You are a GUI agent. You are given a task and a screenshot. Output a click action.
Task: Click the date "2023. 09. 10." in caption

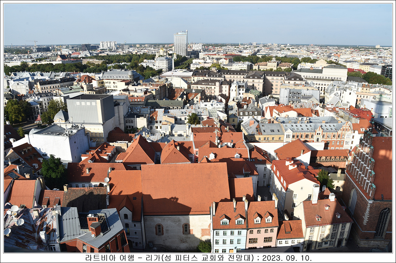click(287, 258)
